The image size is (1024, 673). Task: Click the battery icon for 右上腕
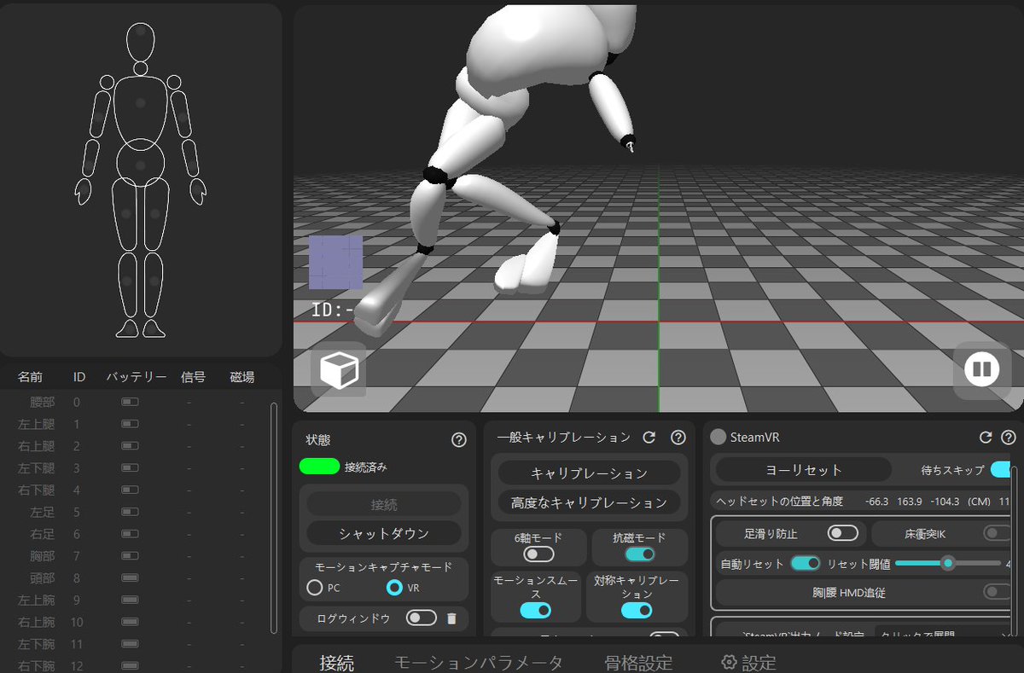coord(130,623)
